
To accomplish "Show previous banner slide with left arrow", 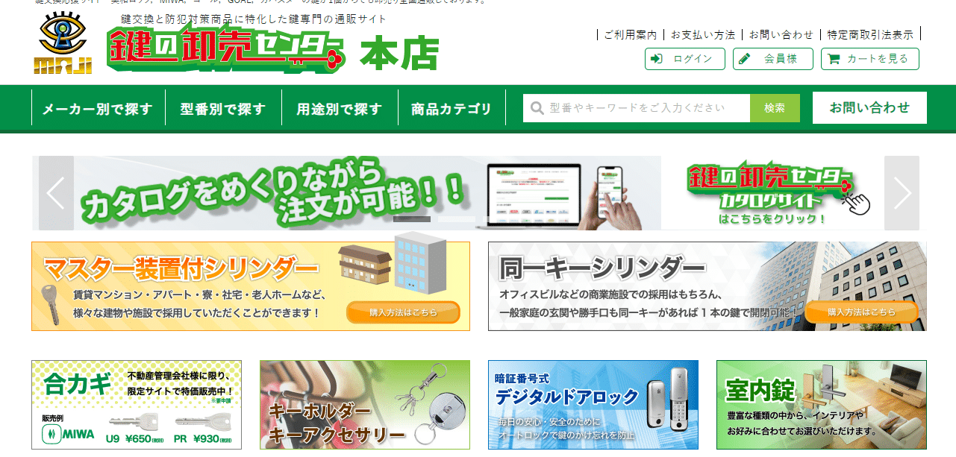I will tap(56, 193).
